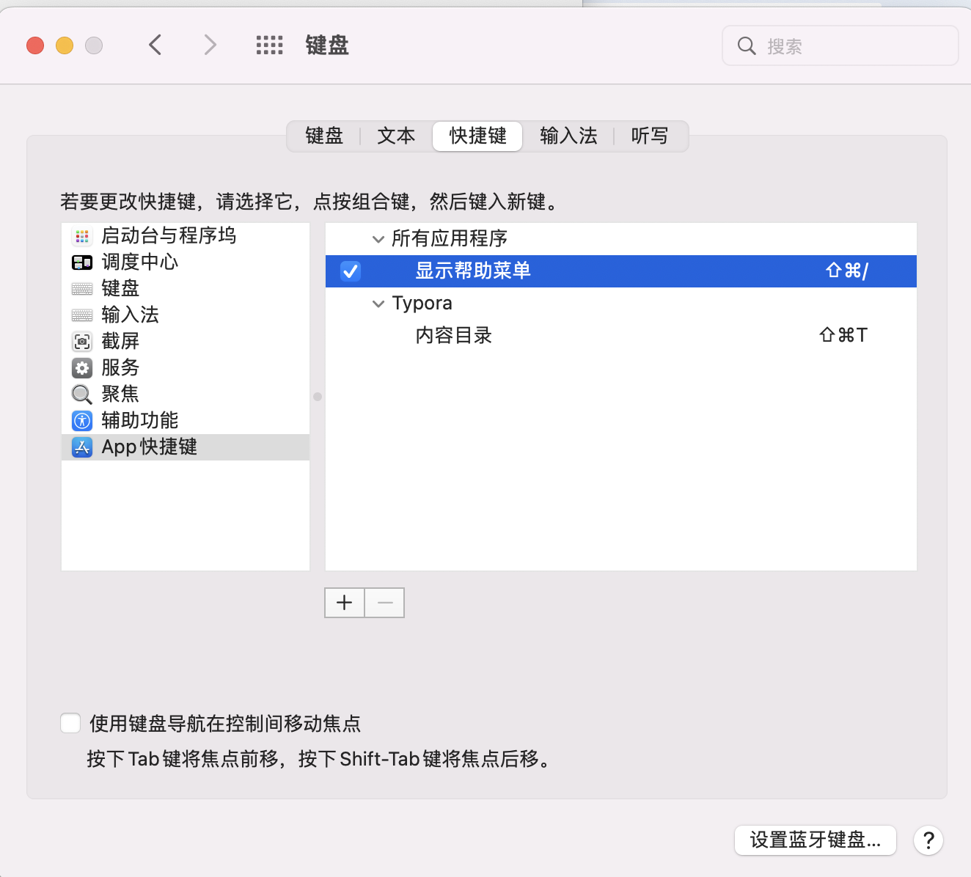Viewport: 971px width, 877px height.
Task: Click the 设置蓝牙键盘... button
Action: pos(815,840)
